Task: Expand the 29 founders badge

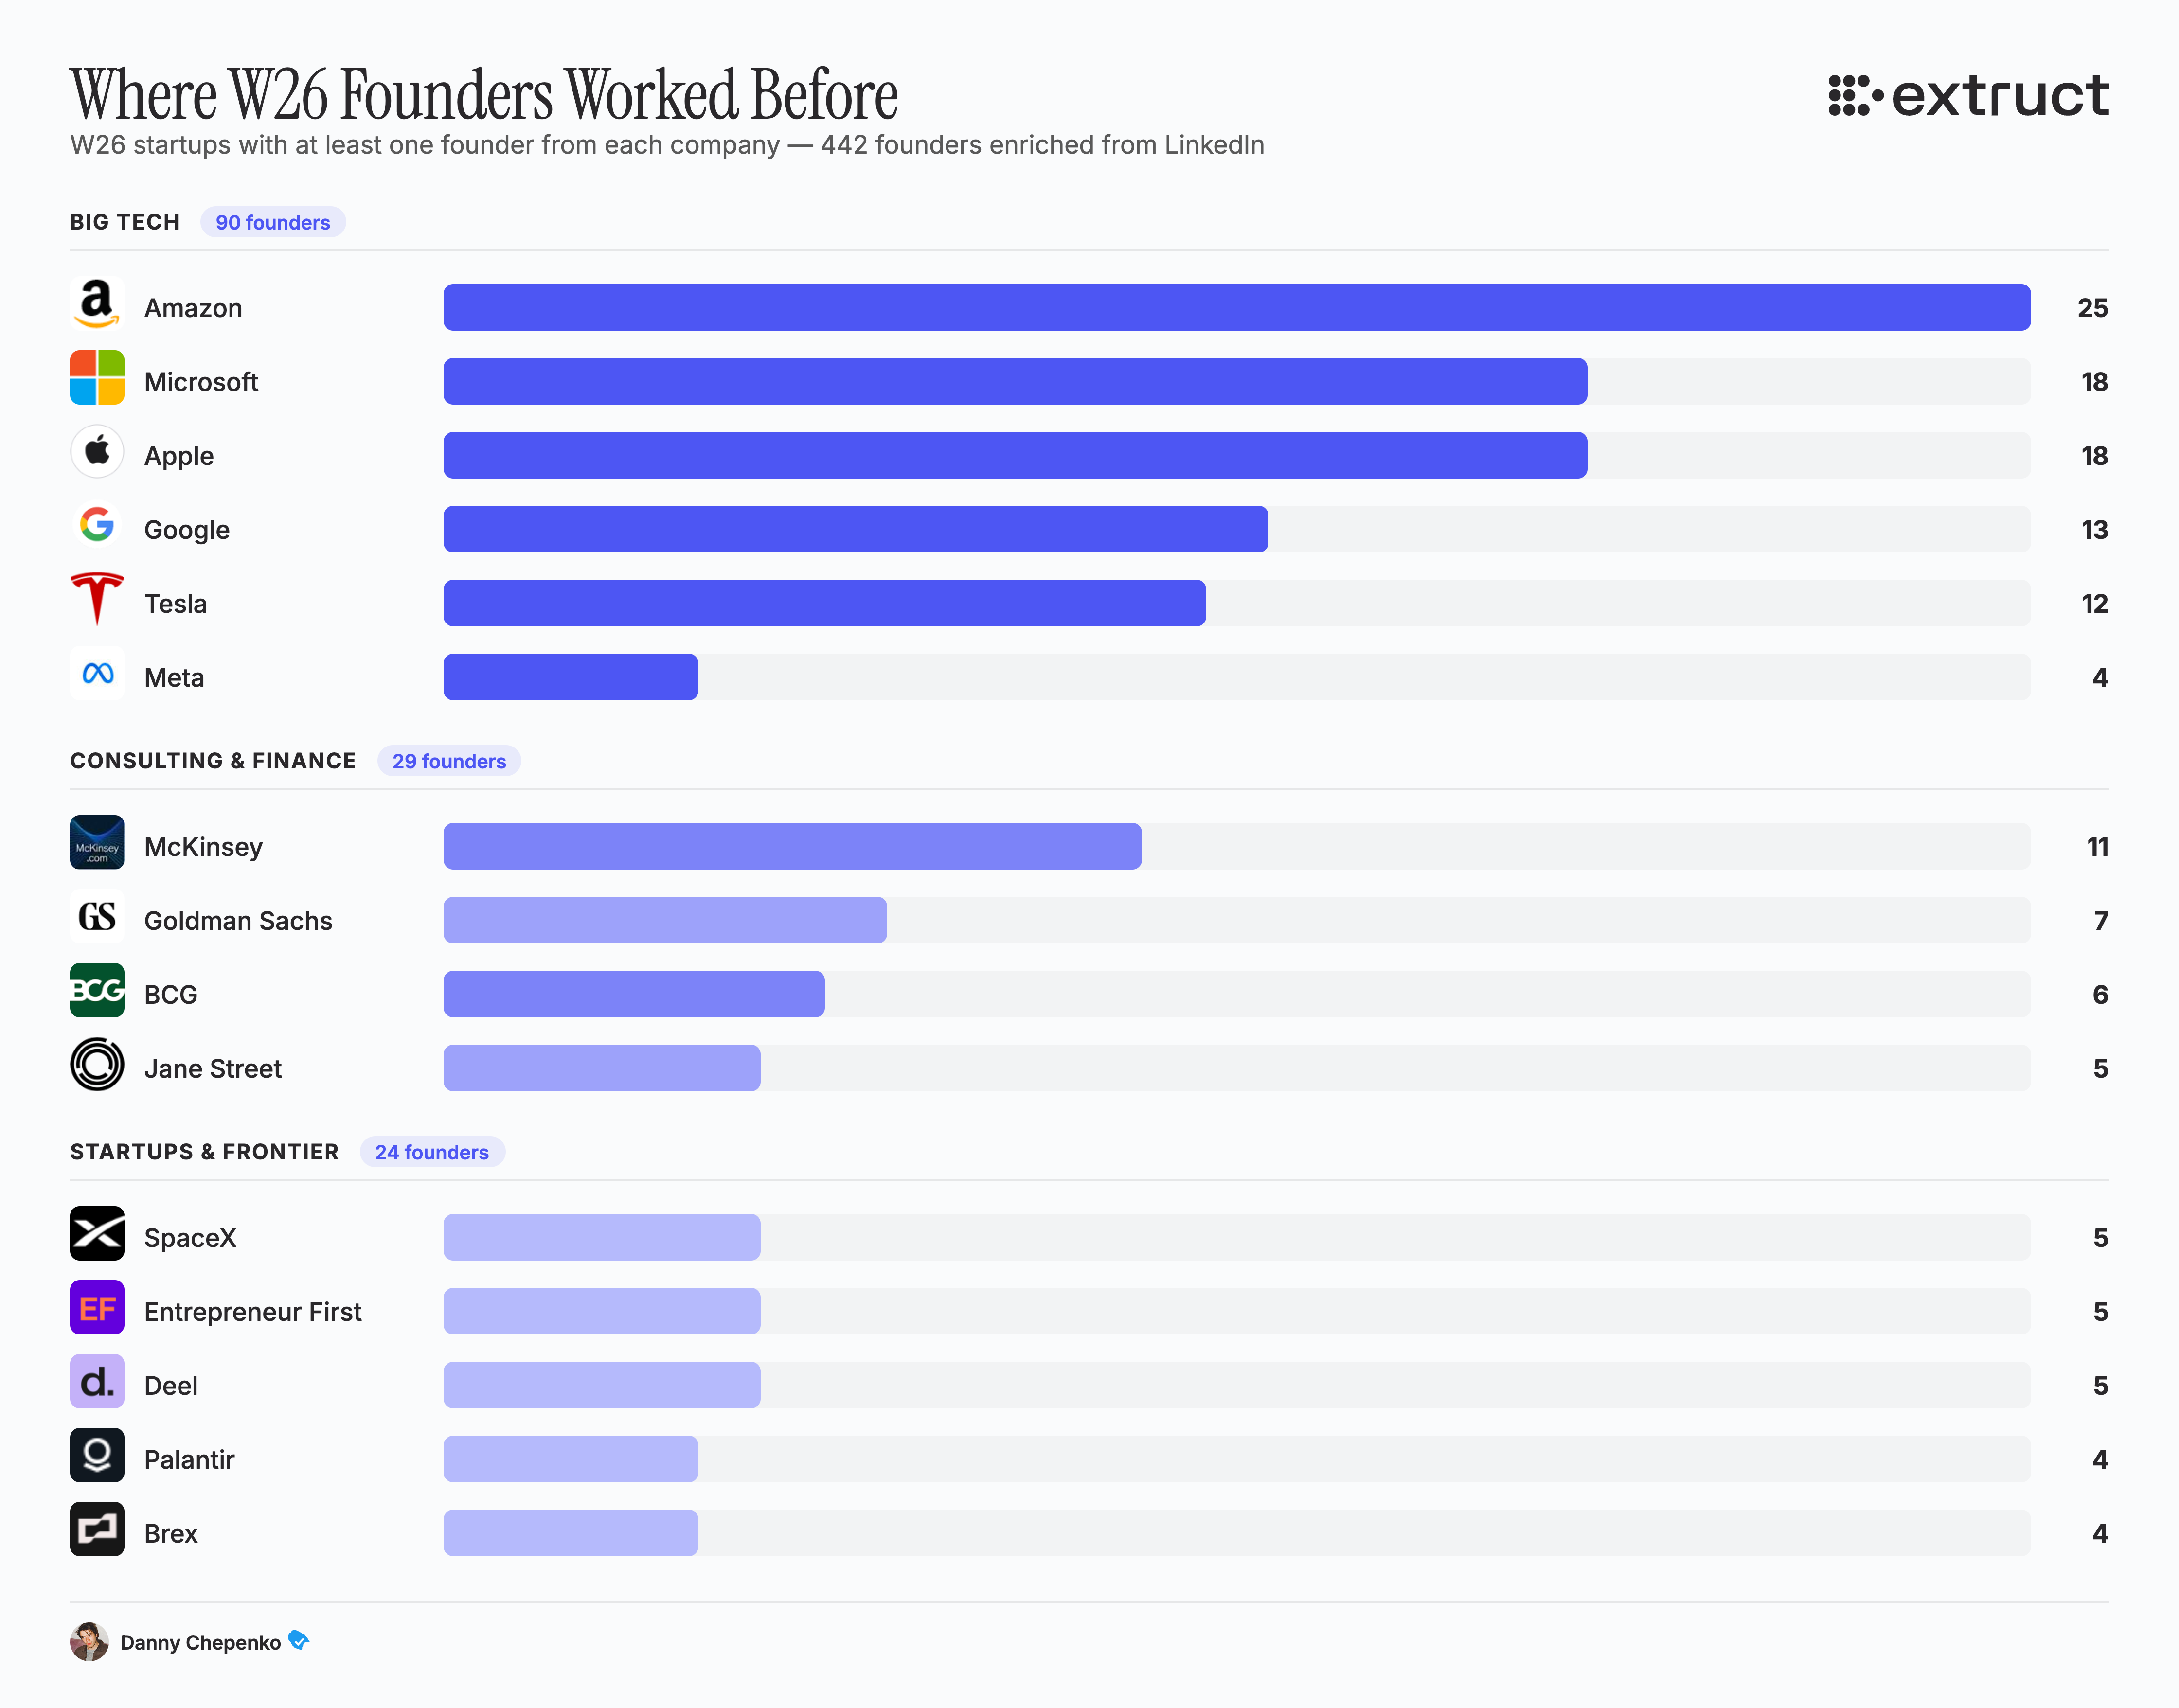Action: (449, 761)
